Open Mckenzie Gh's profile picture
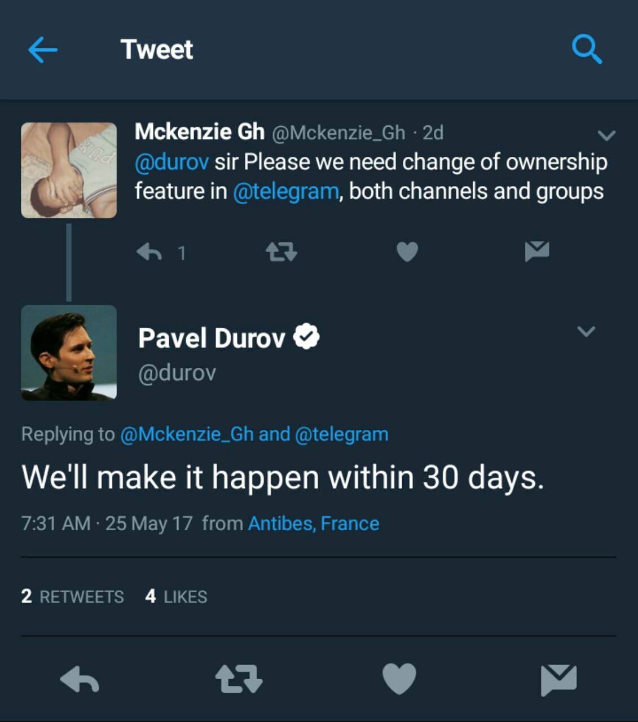 tap(69, 170)
